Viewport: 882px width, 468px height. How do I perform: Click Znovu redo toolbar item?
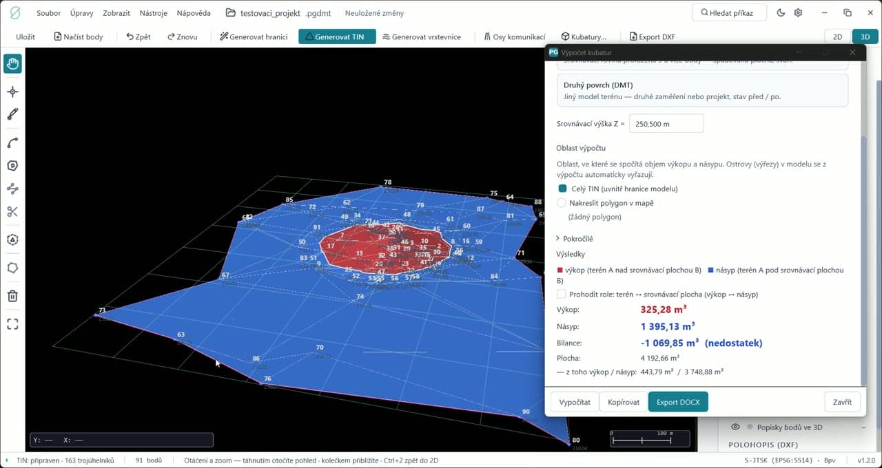point(182,36)
